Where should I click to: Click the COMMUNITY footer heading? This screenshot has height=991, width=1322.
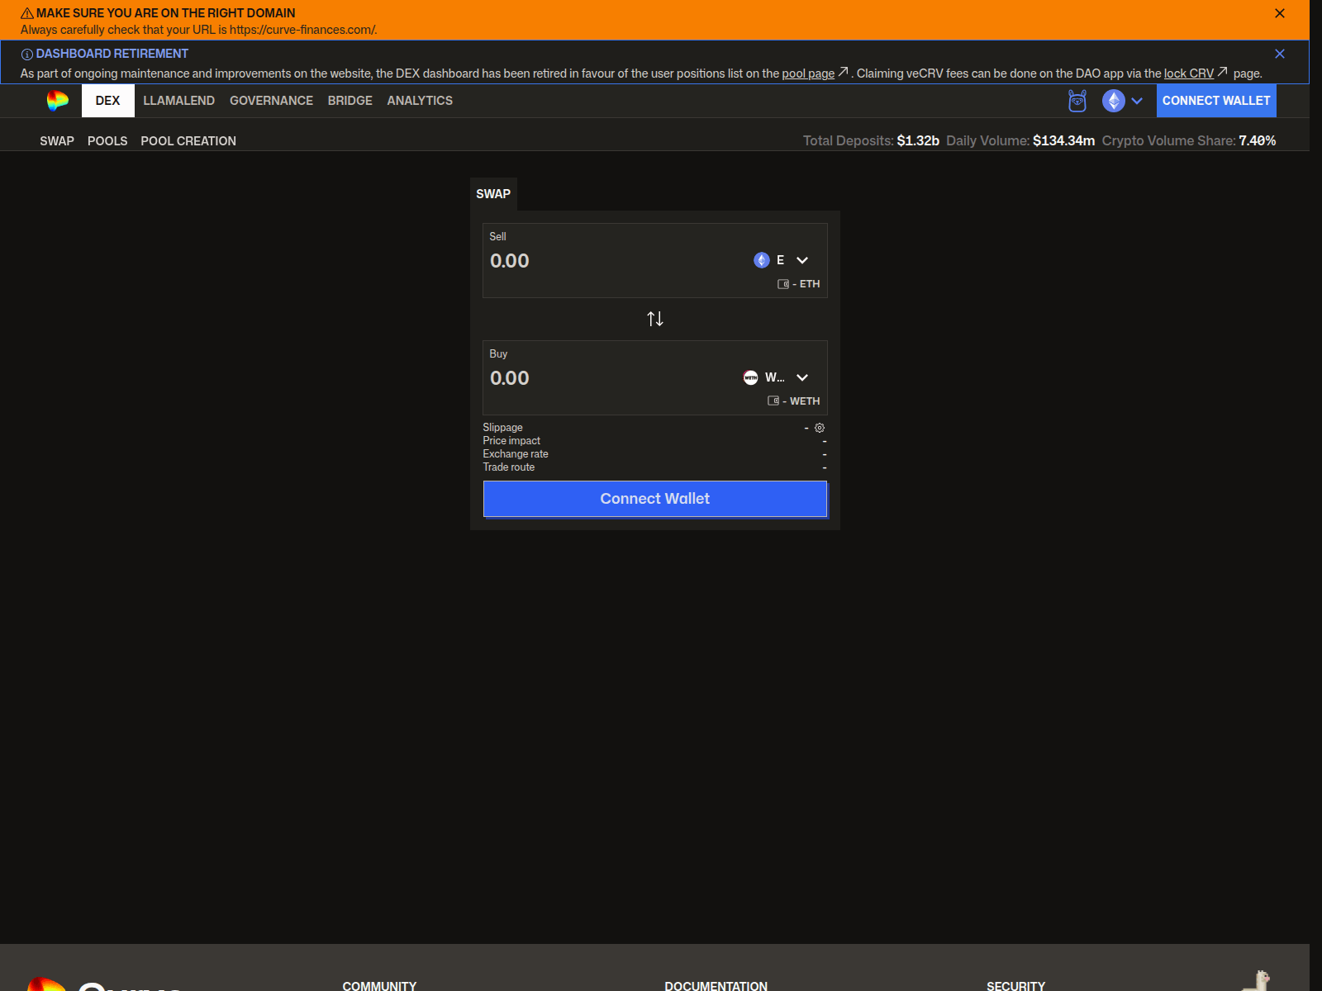click(x=379, y=985)
